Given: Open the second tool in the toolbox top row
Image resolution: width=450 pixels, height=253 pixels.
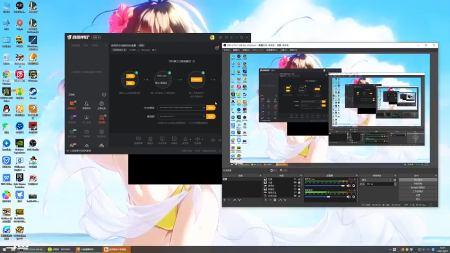Looking at the screenshot, I should point(87,105).
